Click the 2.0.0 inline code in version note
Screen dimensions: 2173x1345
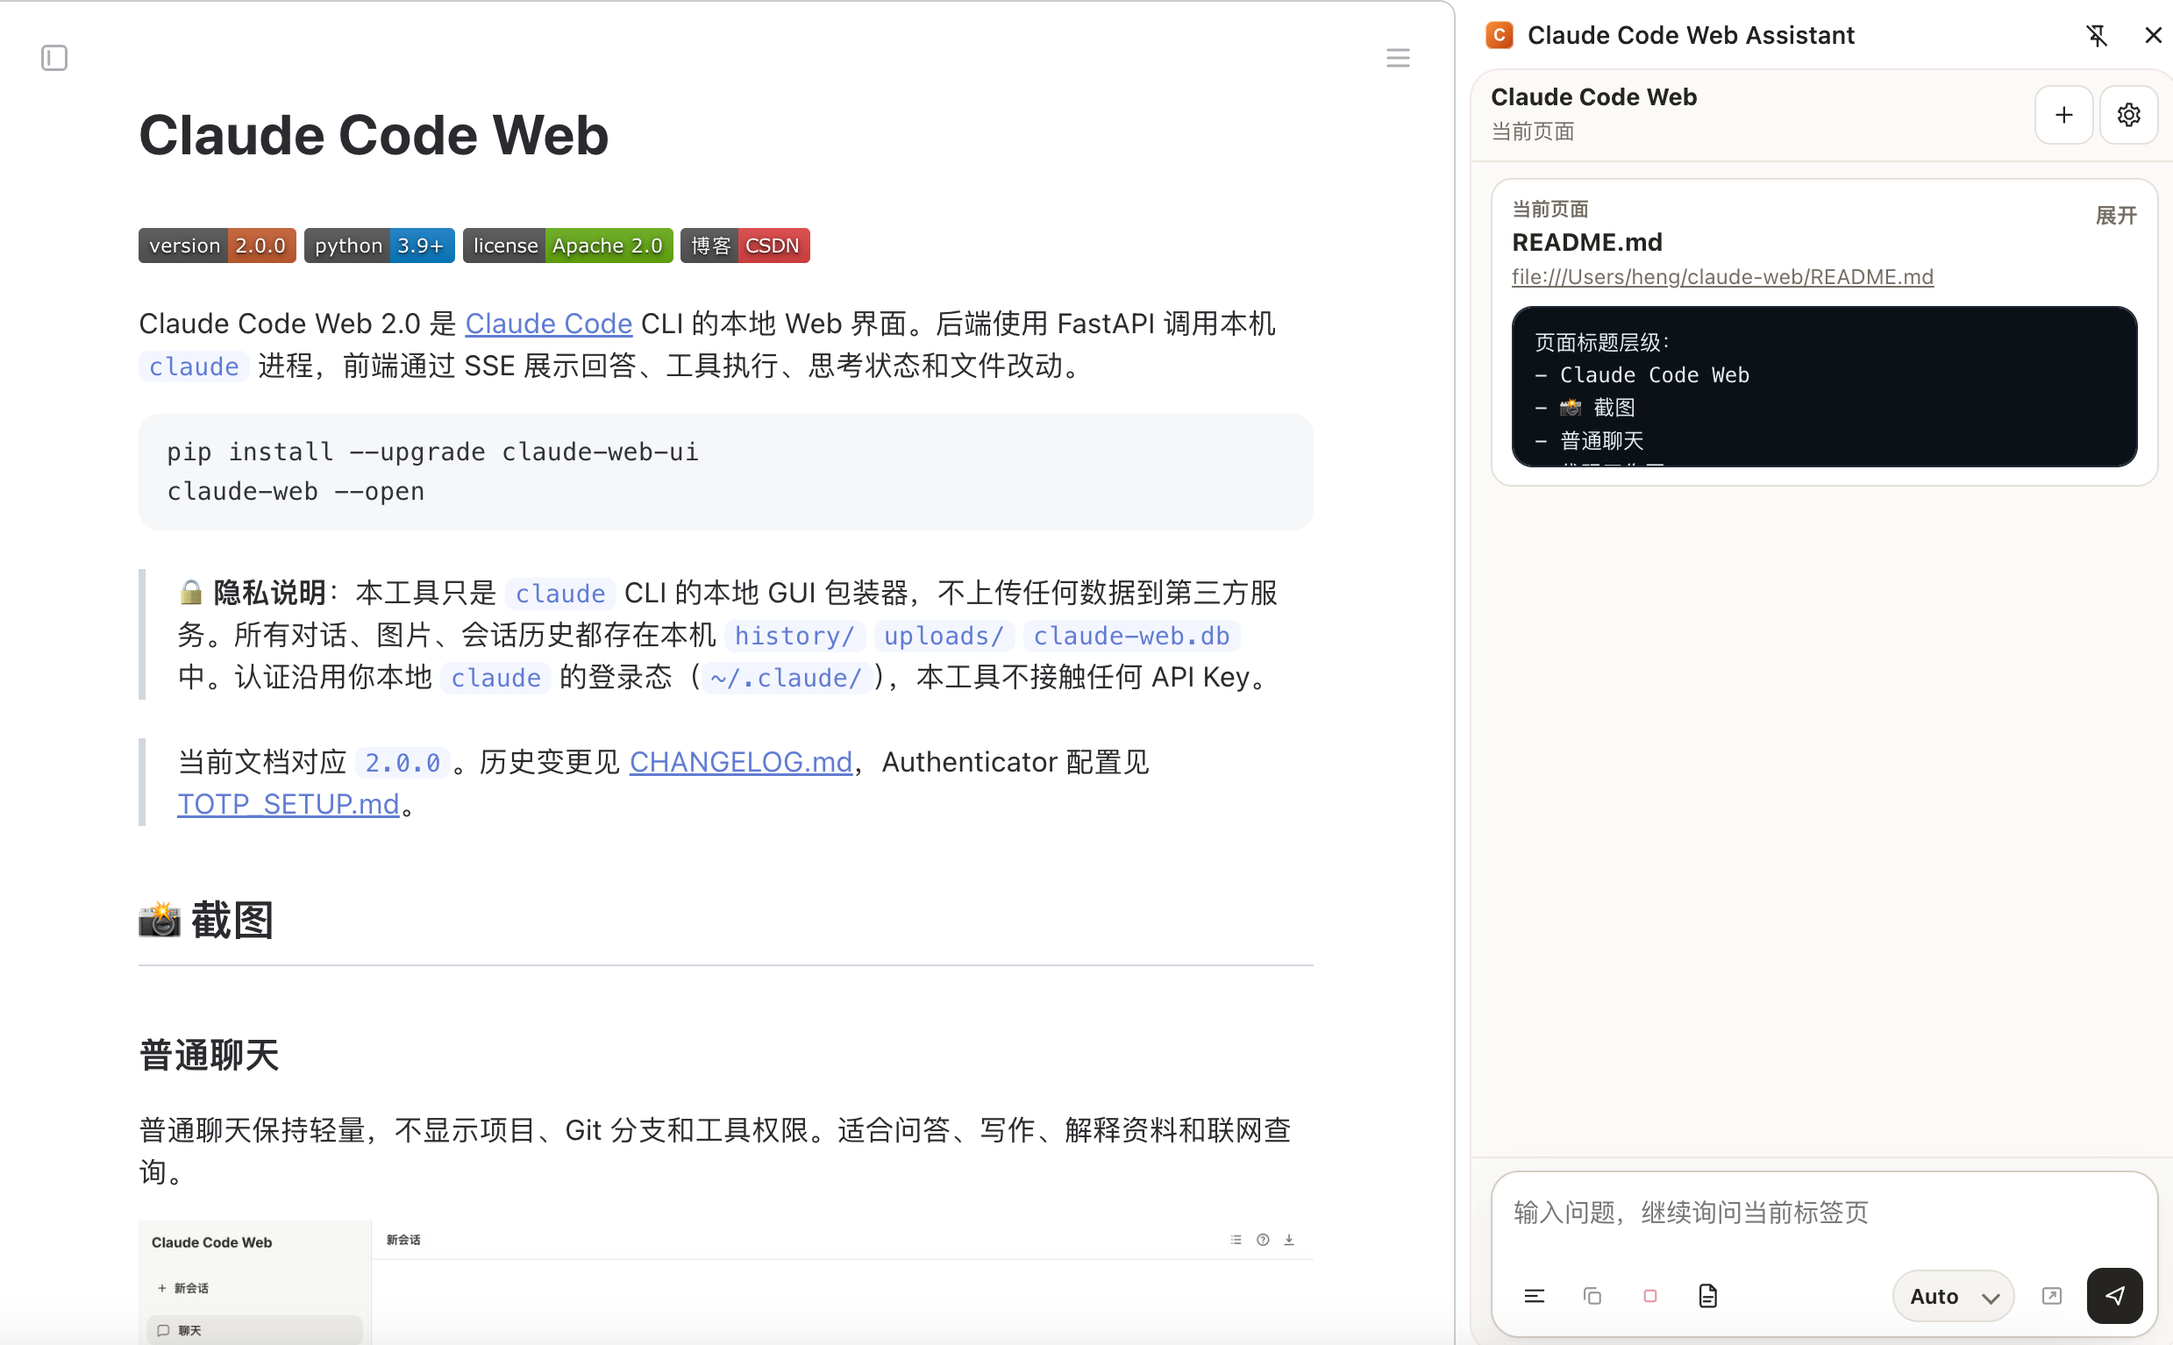click(402, 762)
